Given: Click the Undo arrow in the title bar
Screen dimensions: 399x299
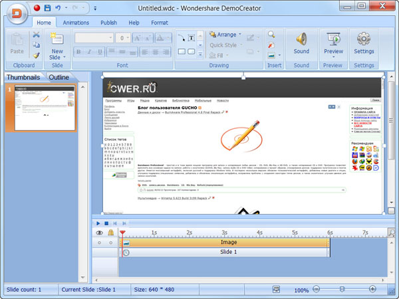Looking at the screenshot, I should [x=59, y=8].
